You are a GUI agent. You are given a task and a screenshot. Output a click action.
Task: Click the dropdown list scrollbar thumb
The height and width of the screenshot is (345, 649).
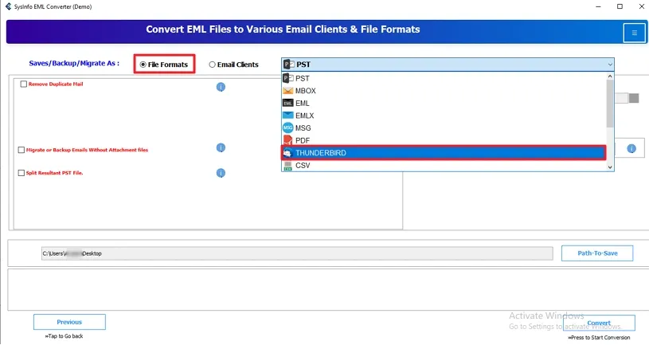[x=610, y=104]
